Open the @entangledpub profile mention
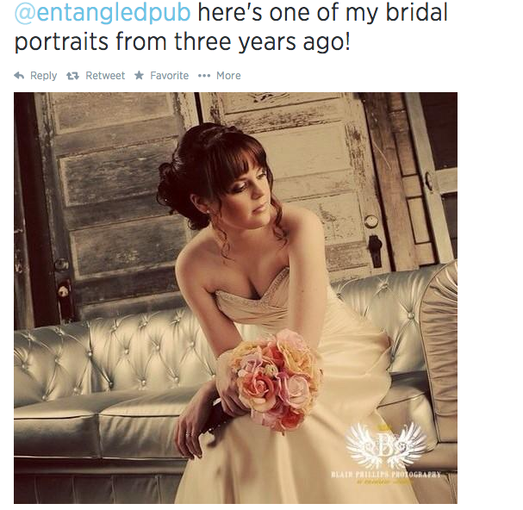 103,13
